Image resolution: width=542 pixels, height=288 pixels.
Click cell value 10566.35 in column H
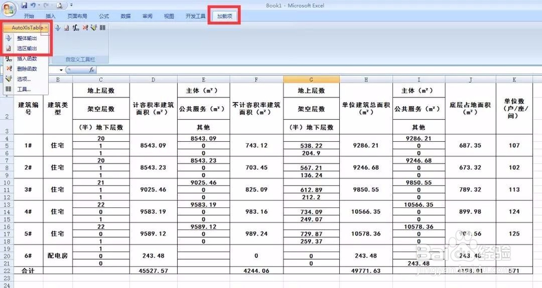[x=366, y=212]
